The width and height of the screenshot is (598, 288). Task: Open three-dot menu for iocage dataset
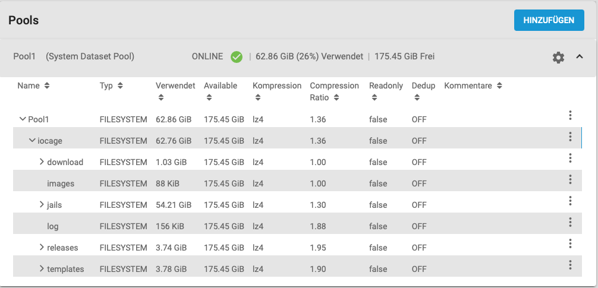pos(570,137)
